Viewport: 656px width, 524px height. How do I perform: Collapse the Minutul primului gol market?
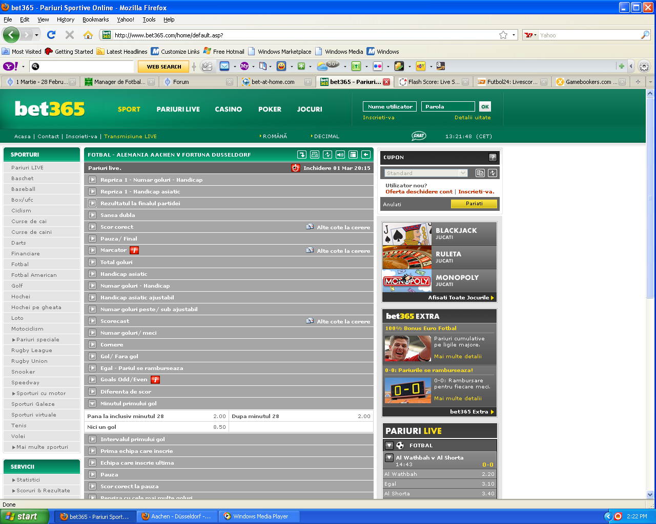point(92,403)
